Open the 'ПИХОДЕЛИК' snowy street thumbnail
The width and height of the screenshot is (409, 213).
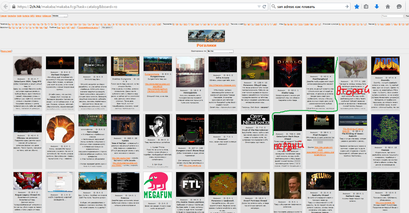coord(190,71)
